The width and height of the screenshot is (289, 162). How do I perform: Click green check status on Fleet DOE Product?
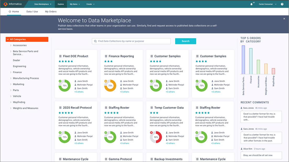click(60, 81)
